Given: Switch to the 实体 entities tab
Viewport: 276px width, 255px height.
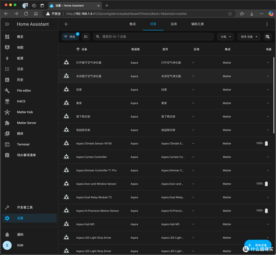Looking at the screenshot, I should coord(174,24).
